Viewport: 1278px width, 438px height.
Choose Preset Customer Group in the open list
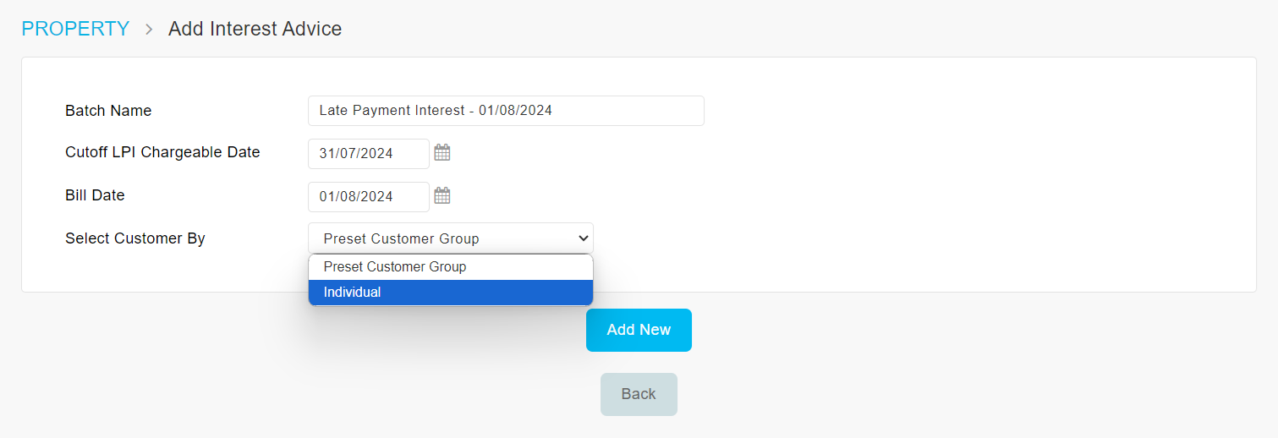pos(451,267)
